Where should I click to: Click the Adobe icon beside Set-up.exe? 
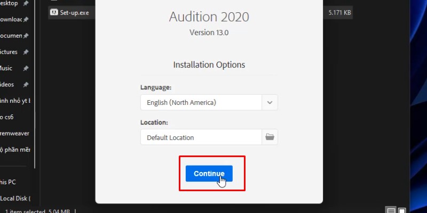click(54, 12)
